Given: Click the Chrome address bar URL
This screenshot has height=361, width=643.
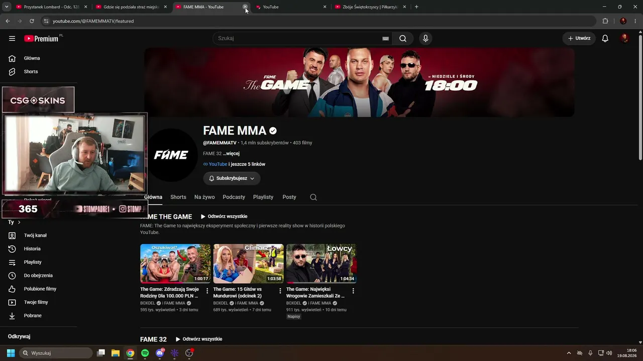Looking at the screenshot, I should click(x=93, y=21).
